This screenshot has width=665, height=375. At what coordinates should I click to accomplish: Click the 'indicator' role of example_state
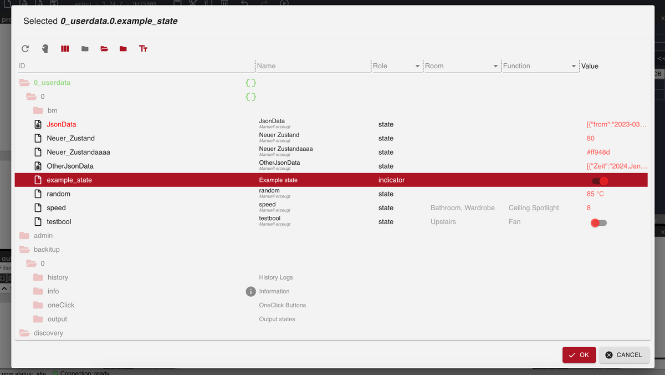coord(391,180)
